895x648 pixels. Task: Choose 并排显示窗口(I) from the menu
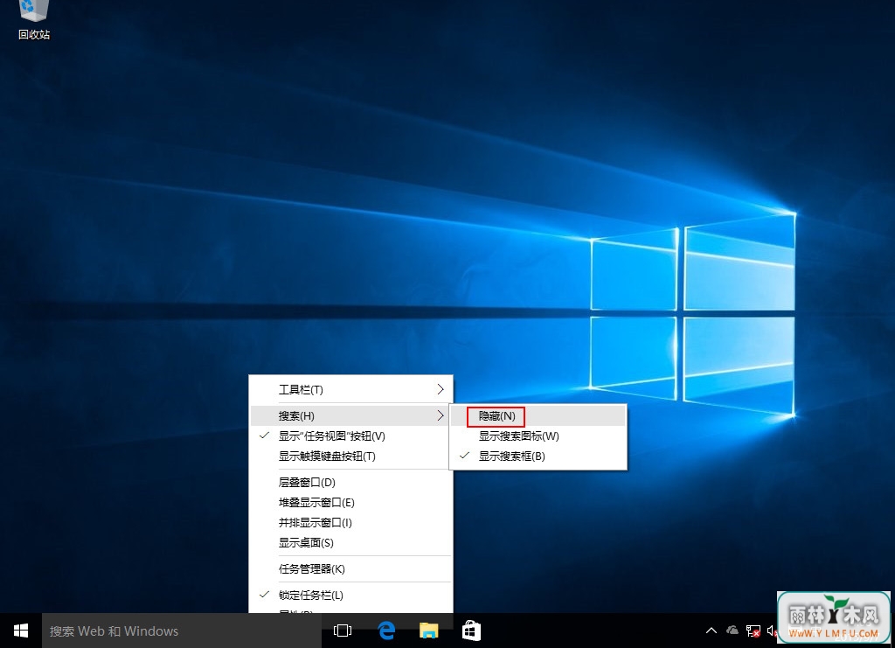(351, 522)
